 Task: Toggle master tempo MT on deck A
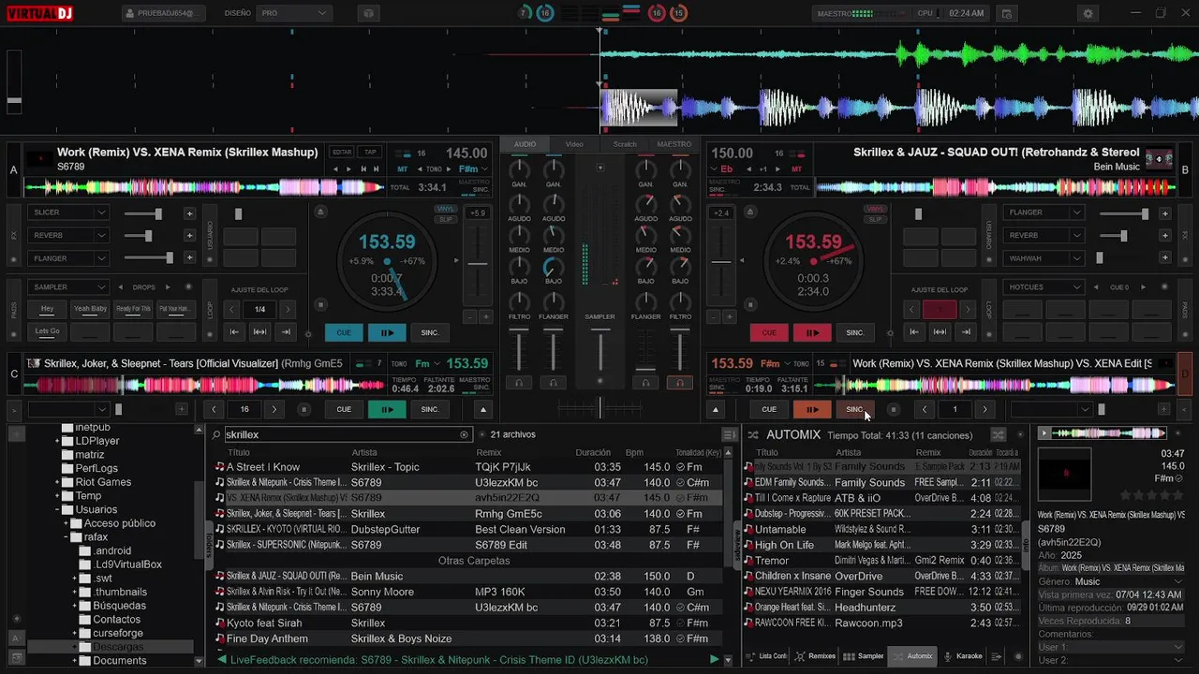coord(403,169)
